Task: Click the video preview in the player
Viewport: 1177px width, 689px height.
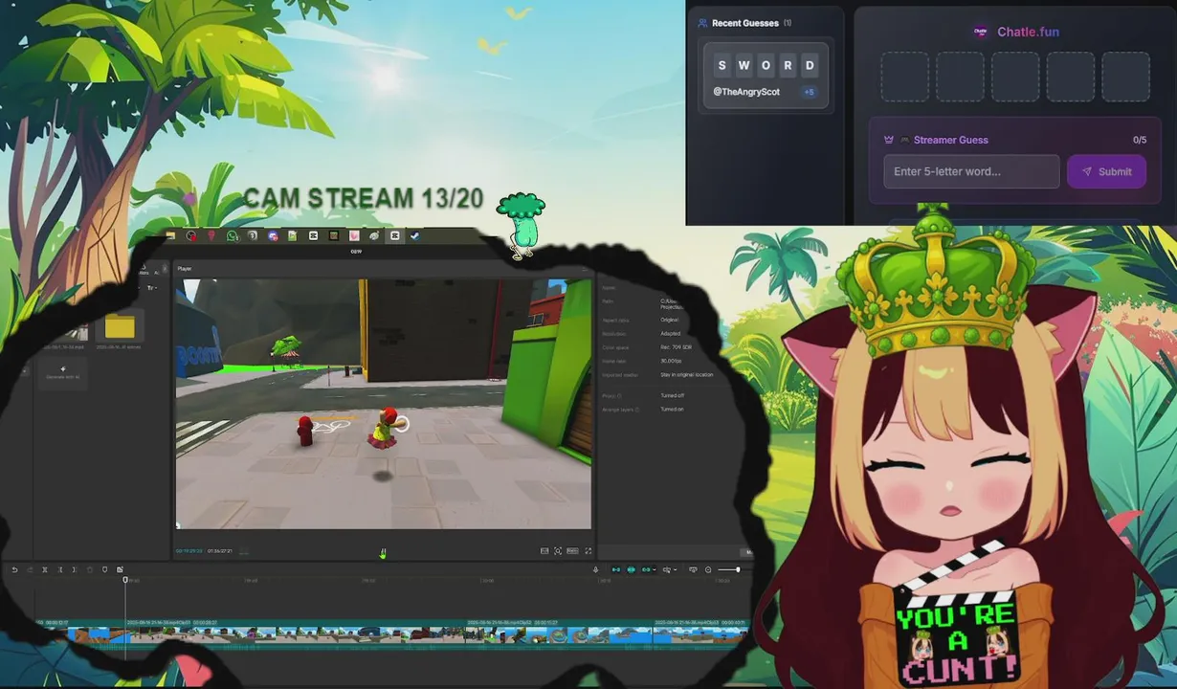Action: tap(383, 403)
